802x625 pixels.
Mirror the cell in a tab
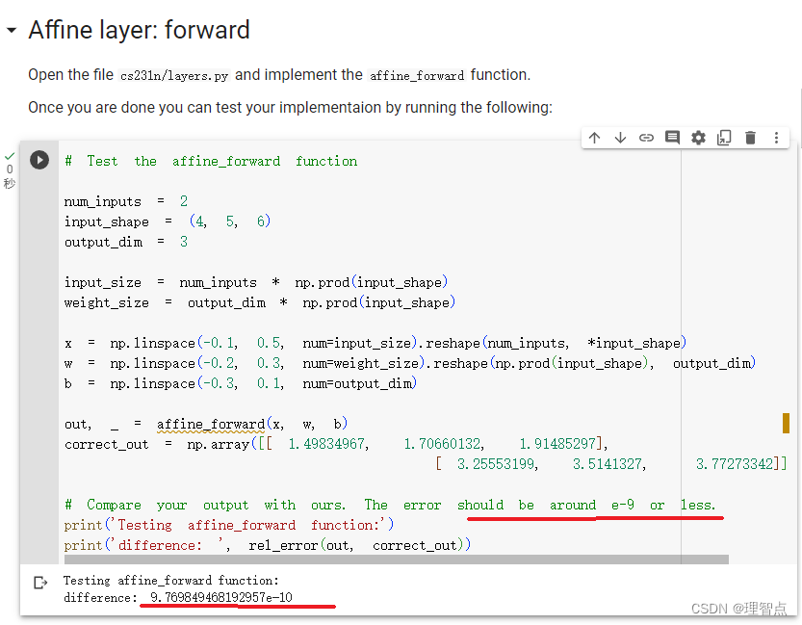[x=724, y=138]
